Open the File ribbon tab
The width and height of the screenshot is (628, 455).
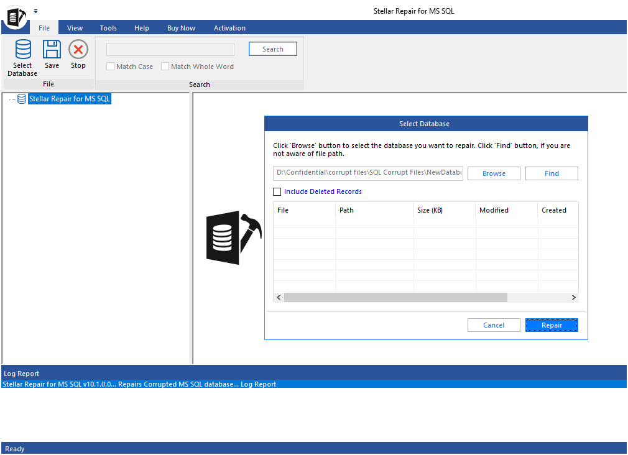coord(44,27)
